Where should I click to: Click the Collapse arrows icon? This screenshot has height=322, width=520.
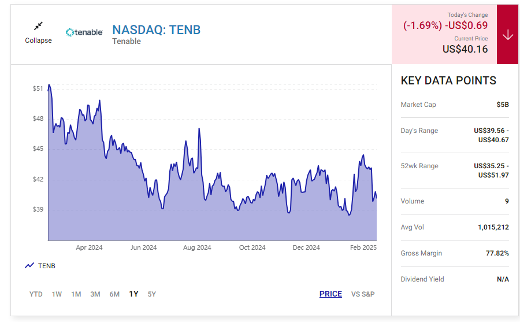point(39,25)
